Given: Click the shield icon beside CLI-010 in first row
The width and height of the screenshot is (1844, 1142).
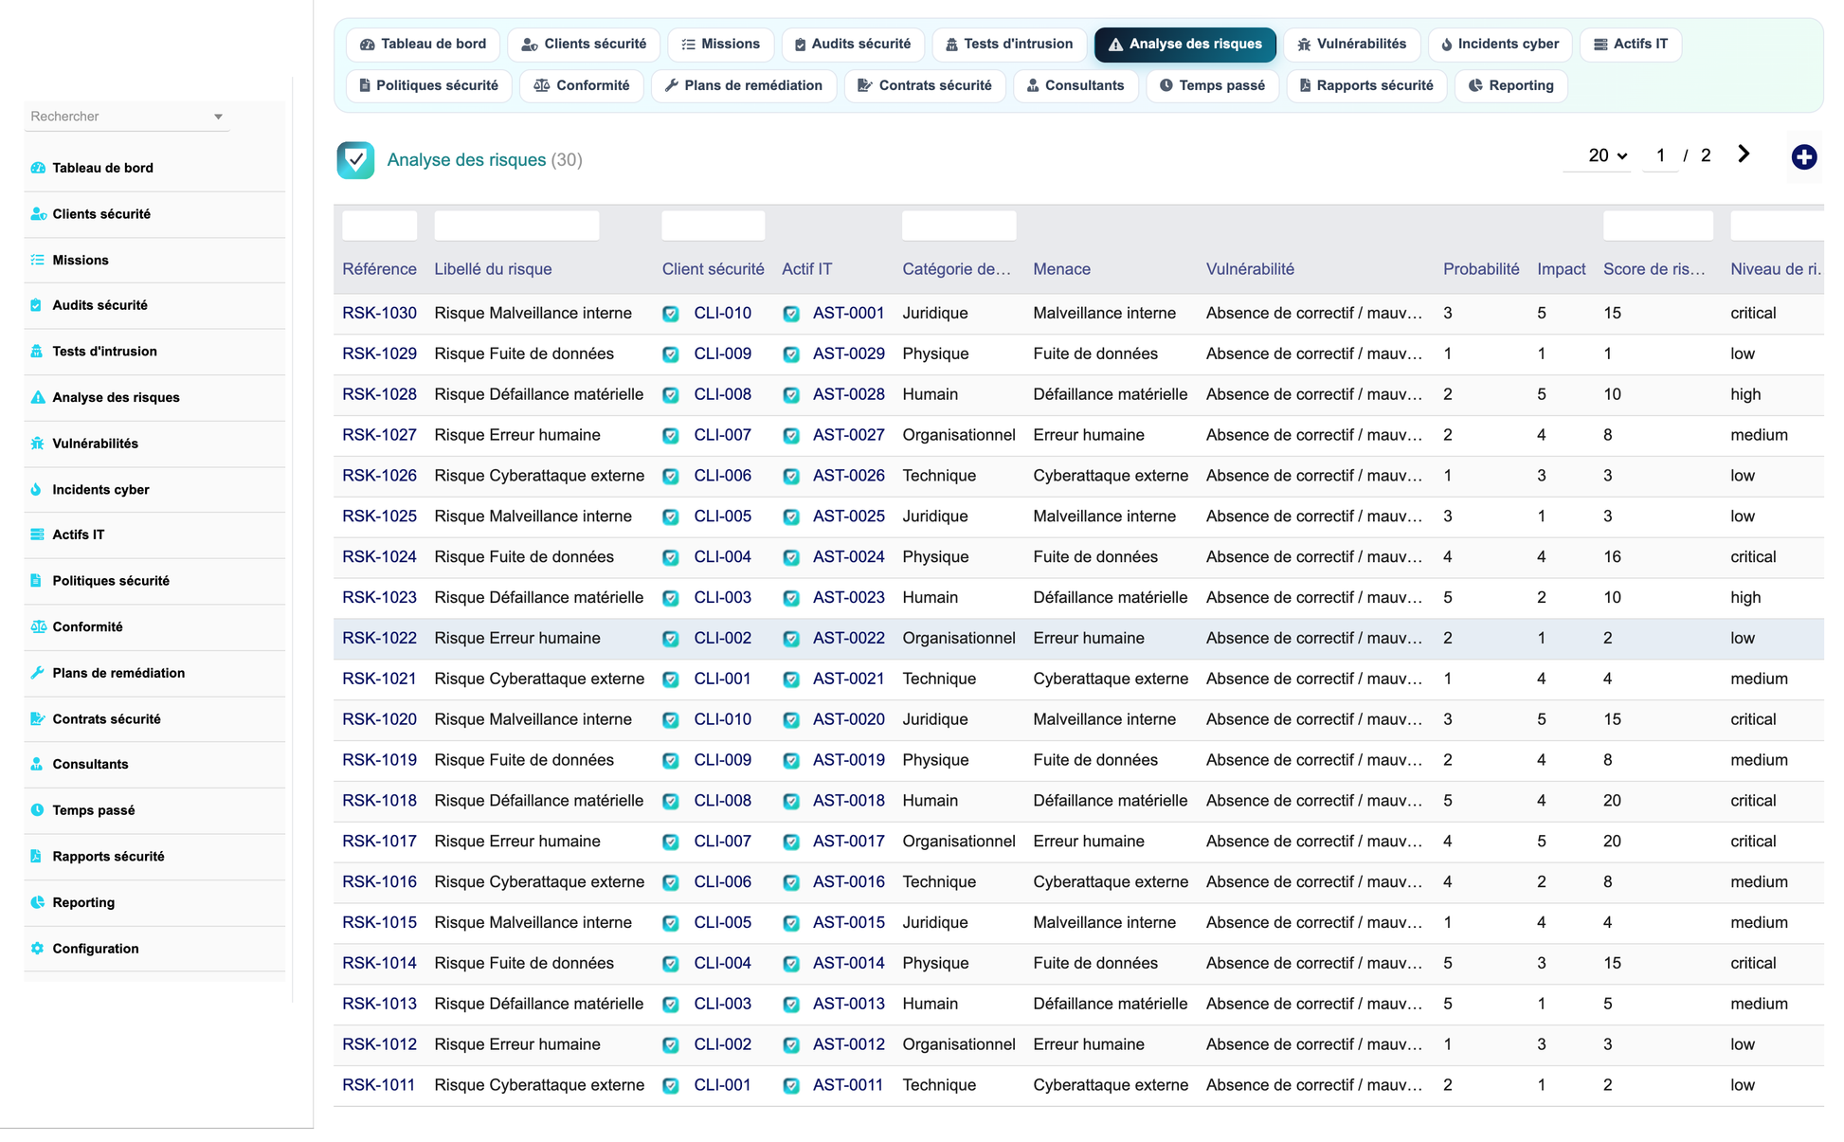Looking at the screenshot, I should pos(671,314).
